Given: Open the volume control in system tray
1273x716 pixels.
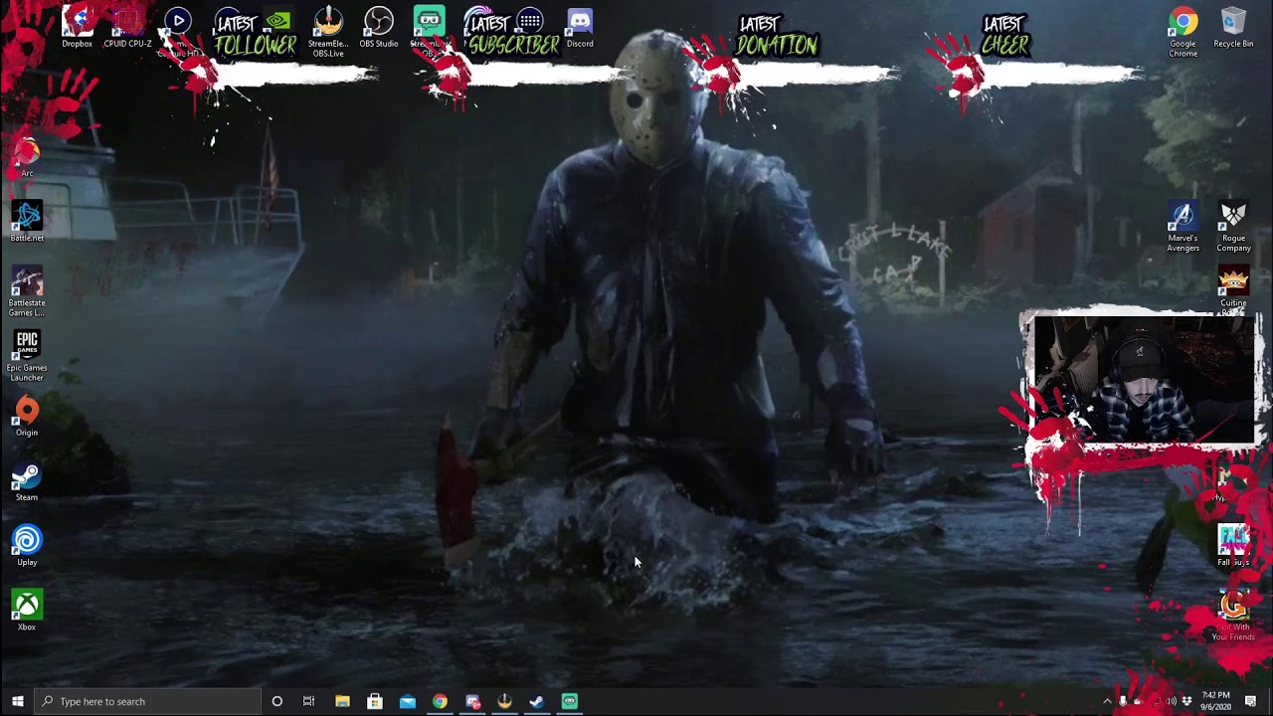Looking at the screenshot, I should [x=1171, y=701].
